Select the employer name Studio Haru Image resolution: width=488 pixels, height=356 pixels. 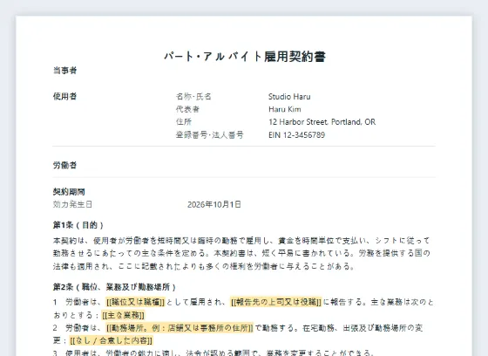289,97
